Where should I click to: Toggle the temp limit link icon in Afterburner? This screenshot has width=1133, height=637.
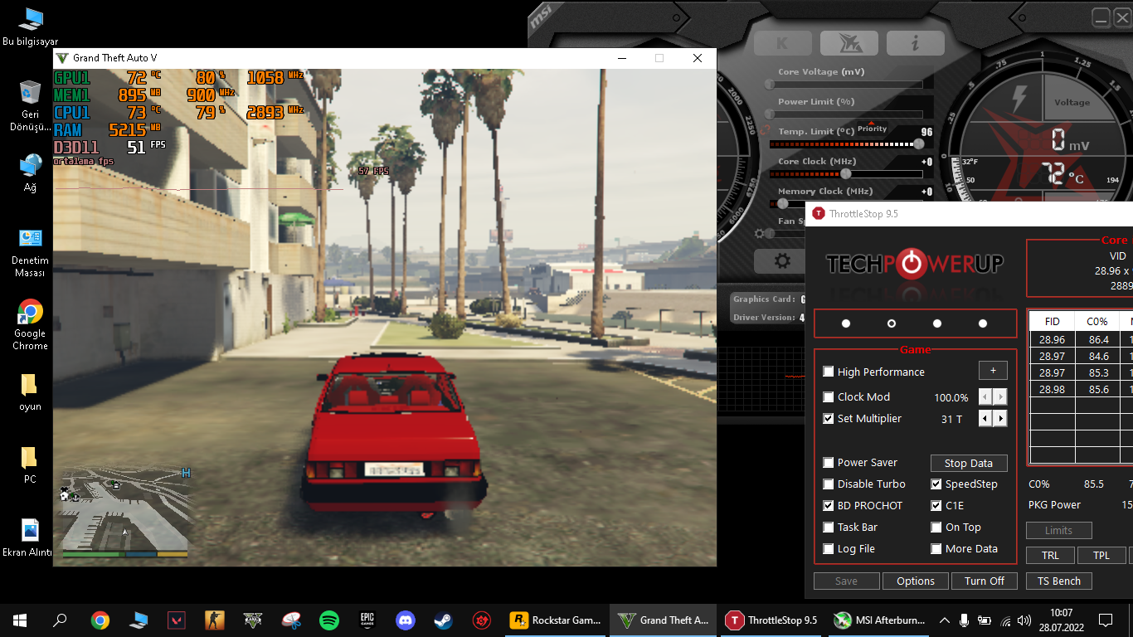(763, 131)
